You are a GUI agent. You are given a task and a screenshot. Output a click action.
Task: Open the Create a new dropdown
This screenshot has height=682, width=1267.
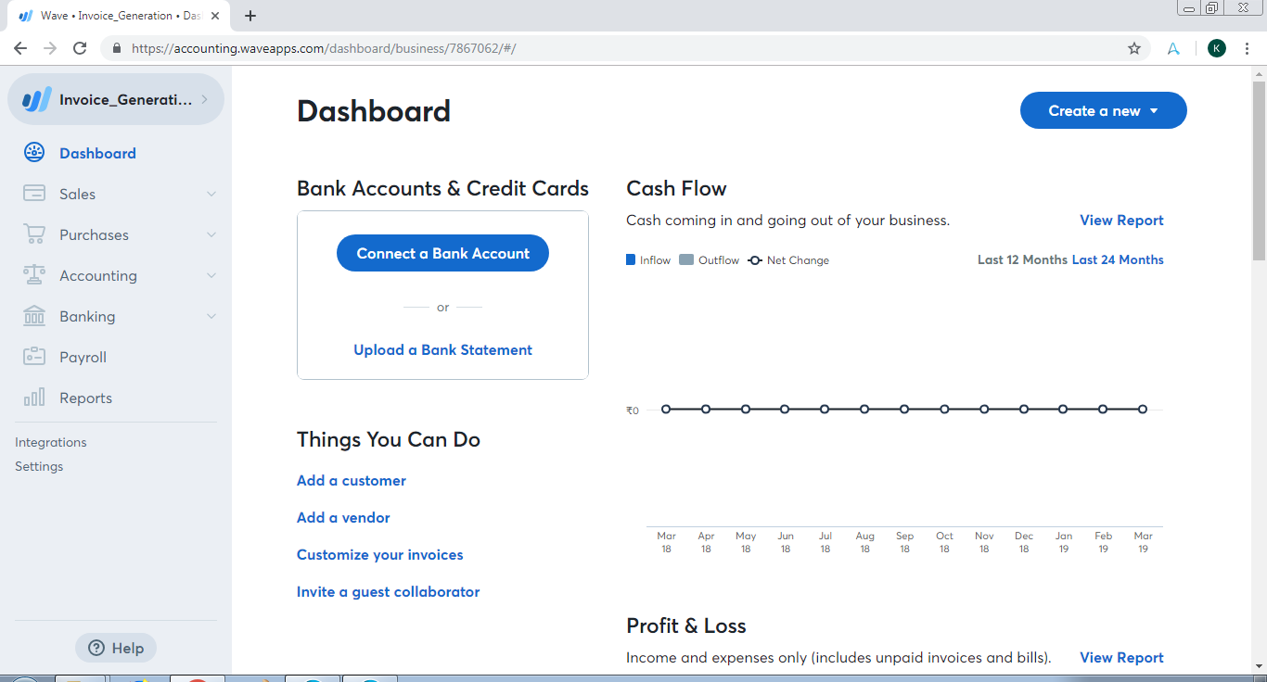(x=1103, y=110)
